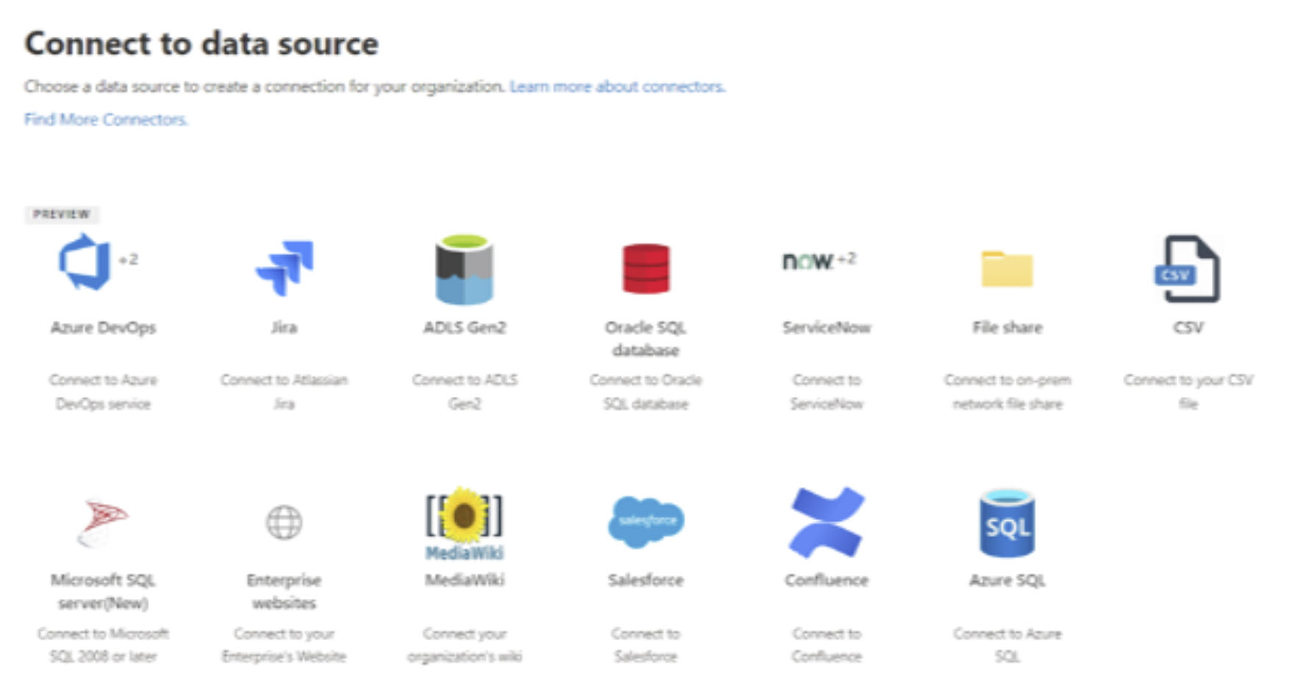Pick the Salesforce cloud logo
The height and width of the screenshot is (687, 1303).
(646, 522)
